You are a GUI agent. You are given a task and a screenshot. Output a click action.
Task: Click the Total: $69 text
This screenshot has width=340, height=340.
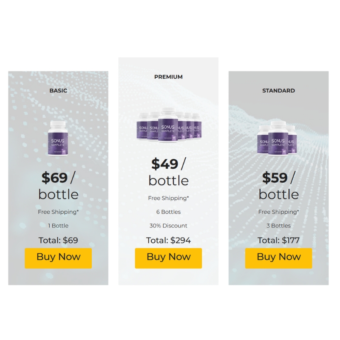58,240
